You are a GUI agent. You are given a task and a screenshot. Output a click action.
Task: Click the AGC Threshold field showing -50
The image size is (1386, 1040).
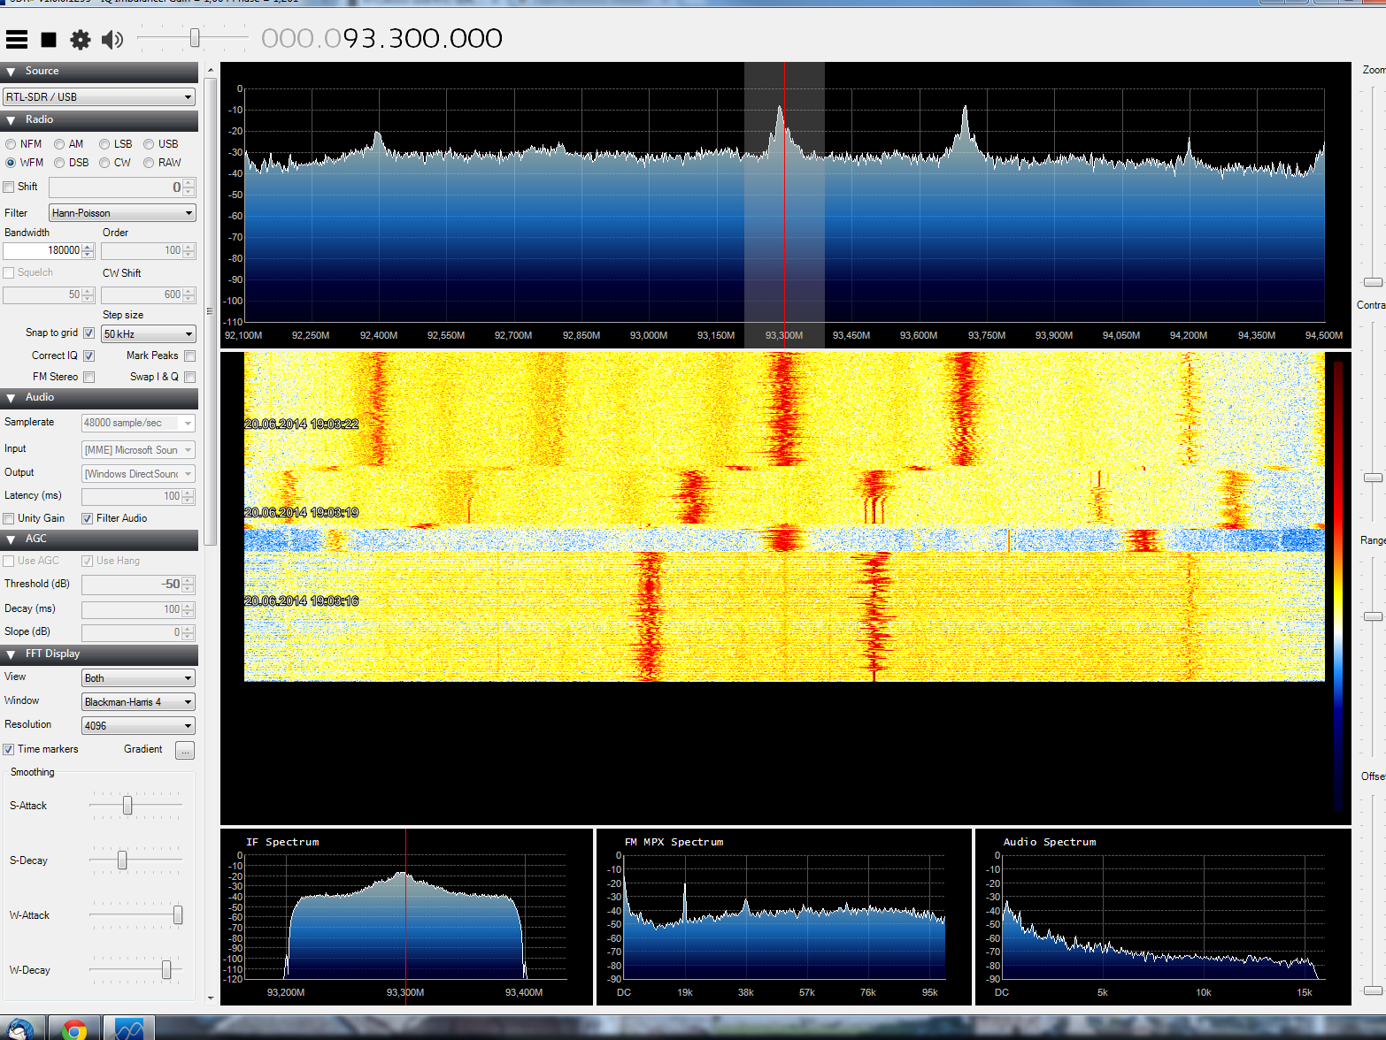[x=132, y=585]
